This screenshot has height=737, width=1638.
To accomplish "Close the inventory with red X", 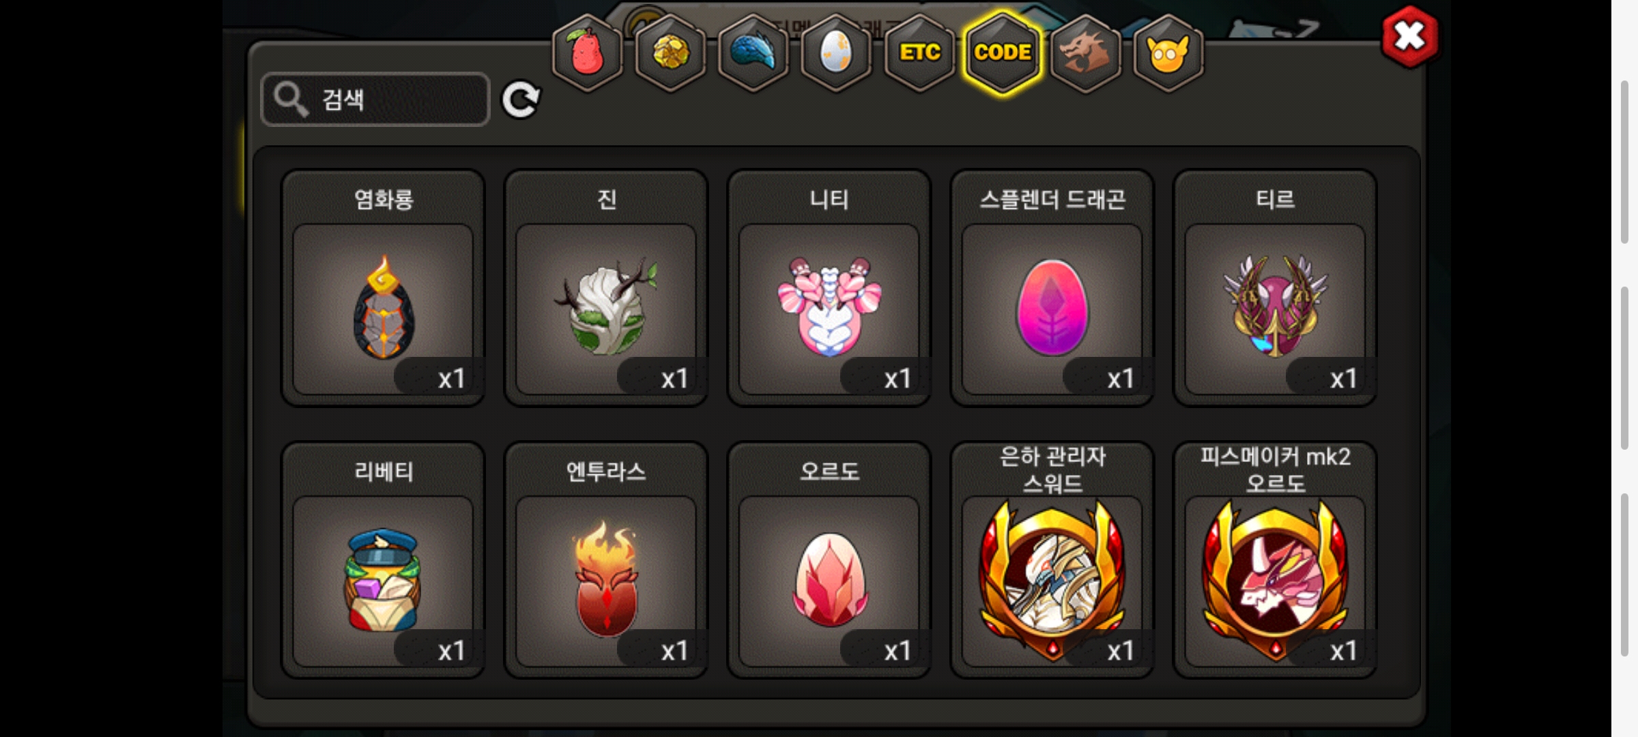I will 1409,36.
